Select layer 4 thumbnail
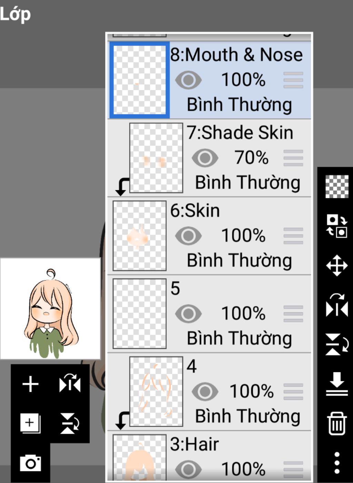Image resolution: width=353 pixels, height=483 pixels. pos(156,391)
